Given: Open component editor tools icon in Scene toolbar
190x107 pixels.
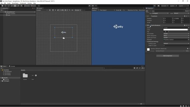Looking at the screenshot, I should point(70,10).
